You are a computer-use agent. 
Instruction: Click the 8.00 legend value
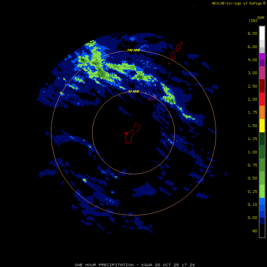[252, 33]
